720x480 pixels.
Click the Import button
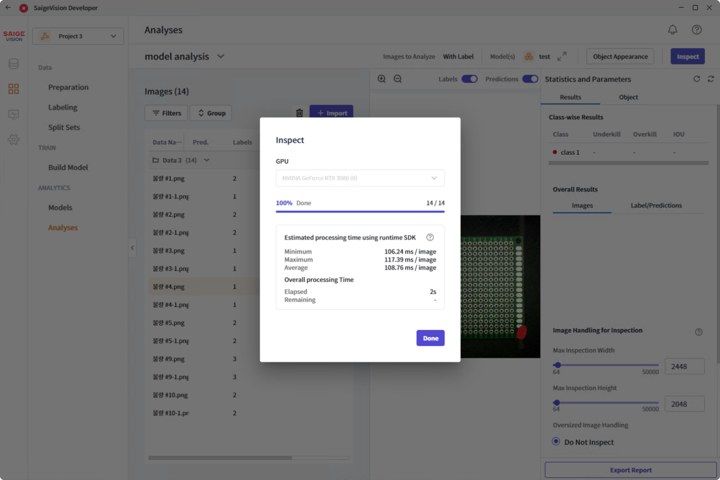click(x=331, y=113)
